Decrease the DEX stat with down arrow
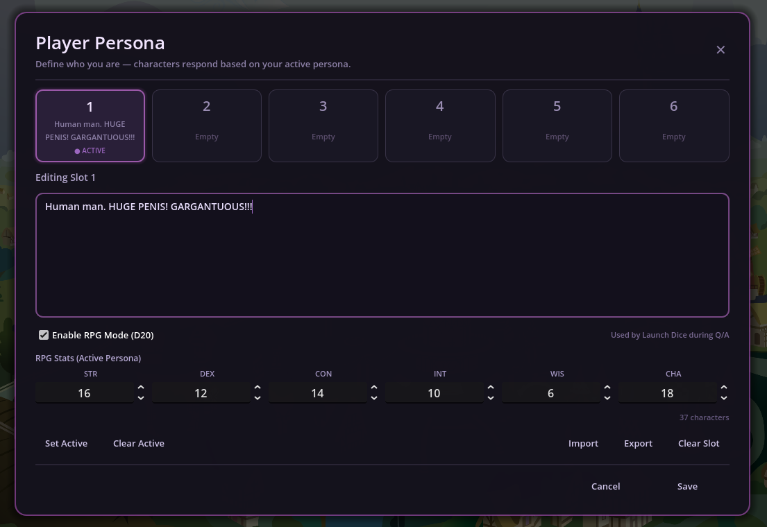 click(x=258, y=398)
